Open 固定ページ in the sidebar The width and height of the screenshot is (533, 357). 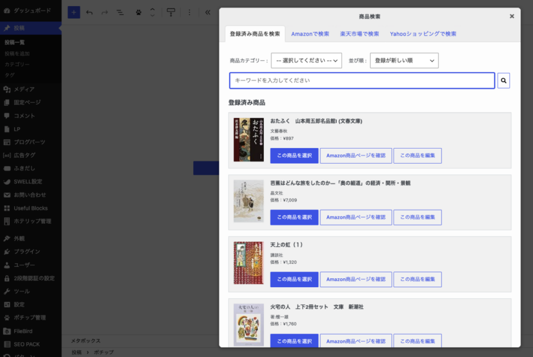coord(31,103)
